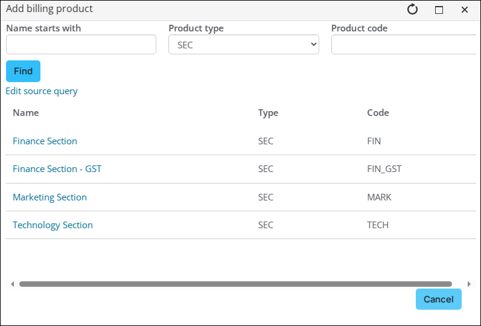Open the Product type dropdown
Image resolution: width=481 pixels, height=326 pixels.
pos(243,45)
